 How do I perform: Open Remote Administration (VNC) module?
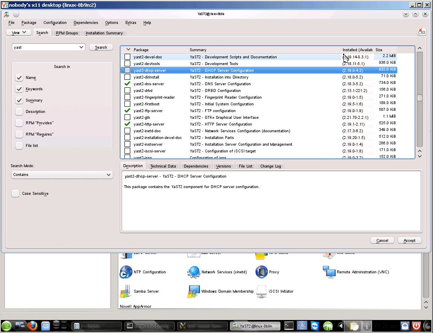click(x=356, y=272)
